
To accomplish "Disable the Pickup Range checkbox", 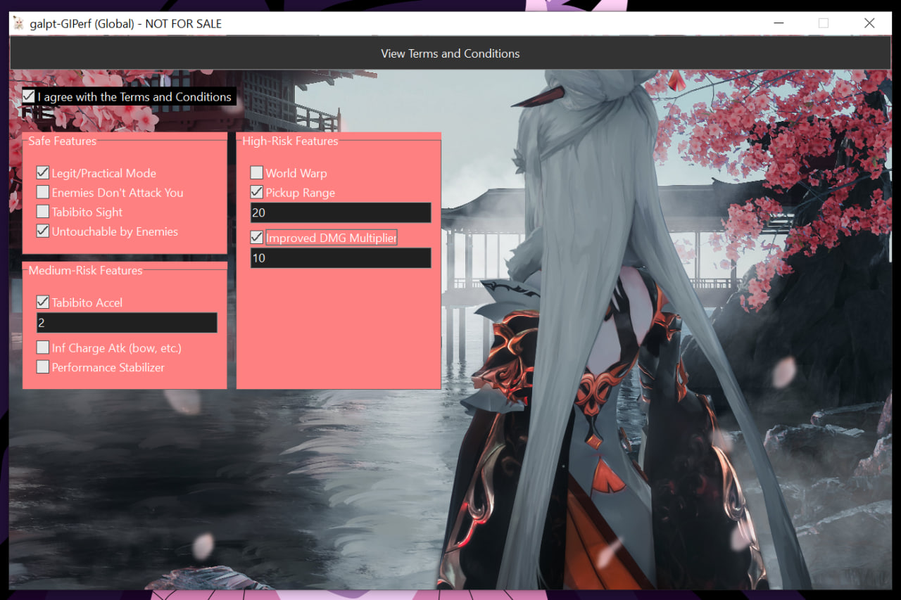I will point(257,192).
